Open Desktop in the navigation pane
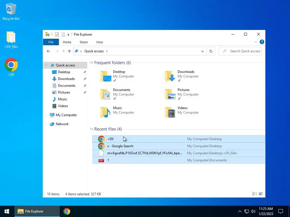This screenshot has width=290, height=217. click(64, 72)
